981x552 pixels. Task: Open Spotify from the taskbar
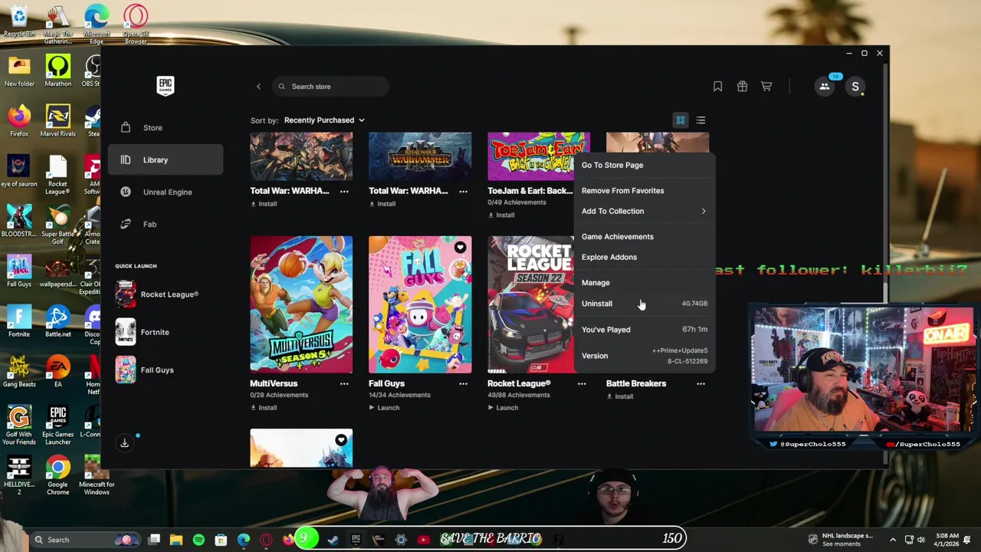coord(198,540)
